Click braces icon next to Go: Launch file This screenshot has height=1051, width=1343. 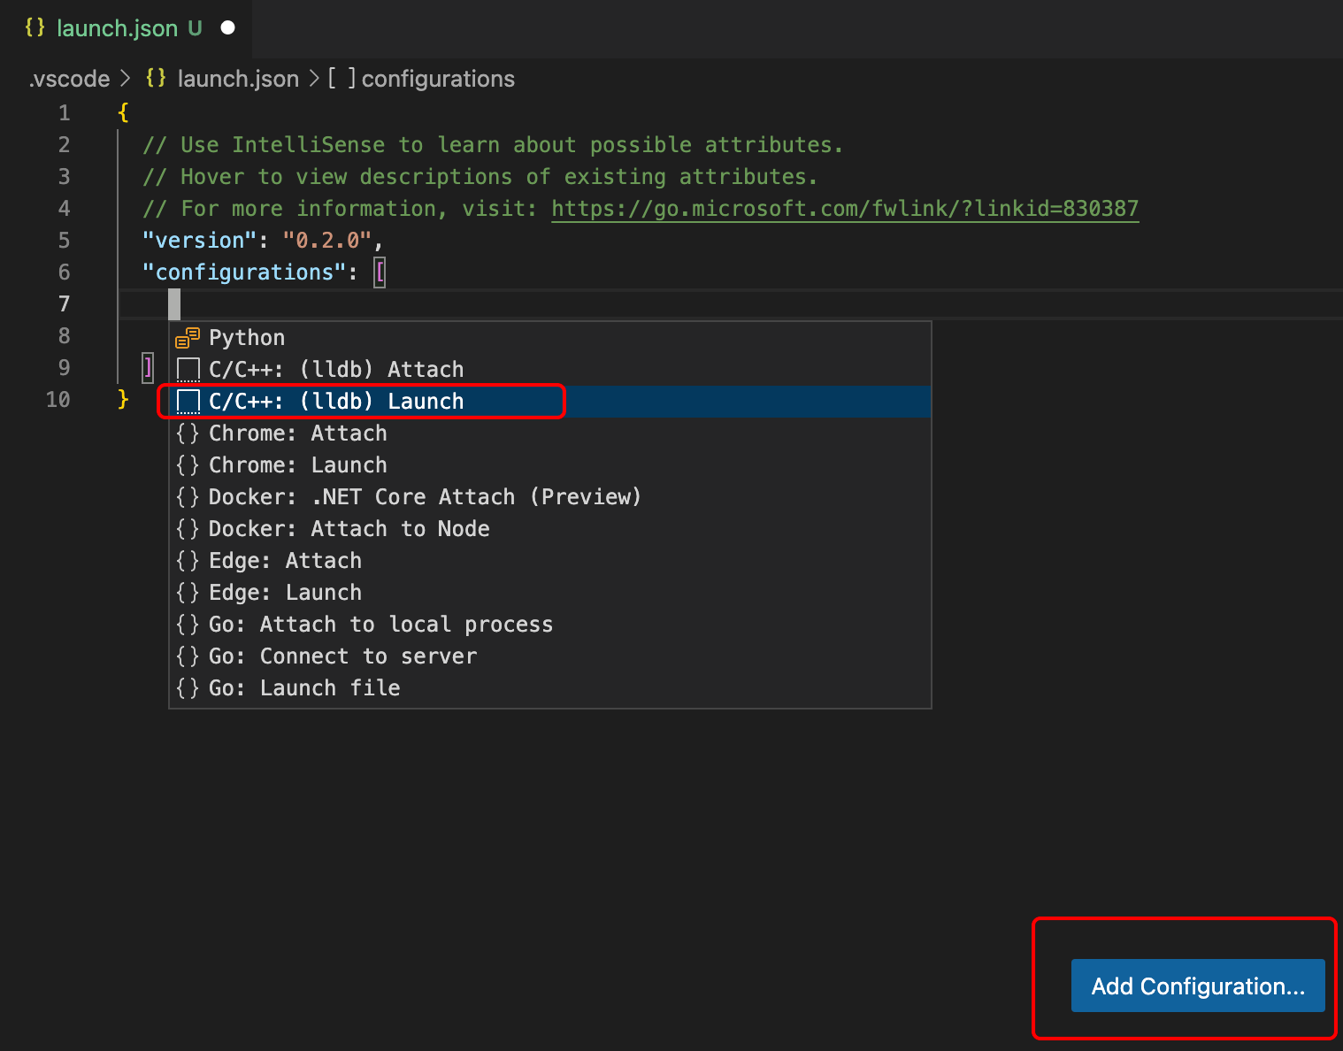(188, 688)
